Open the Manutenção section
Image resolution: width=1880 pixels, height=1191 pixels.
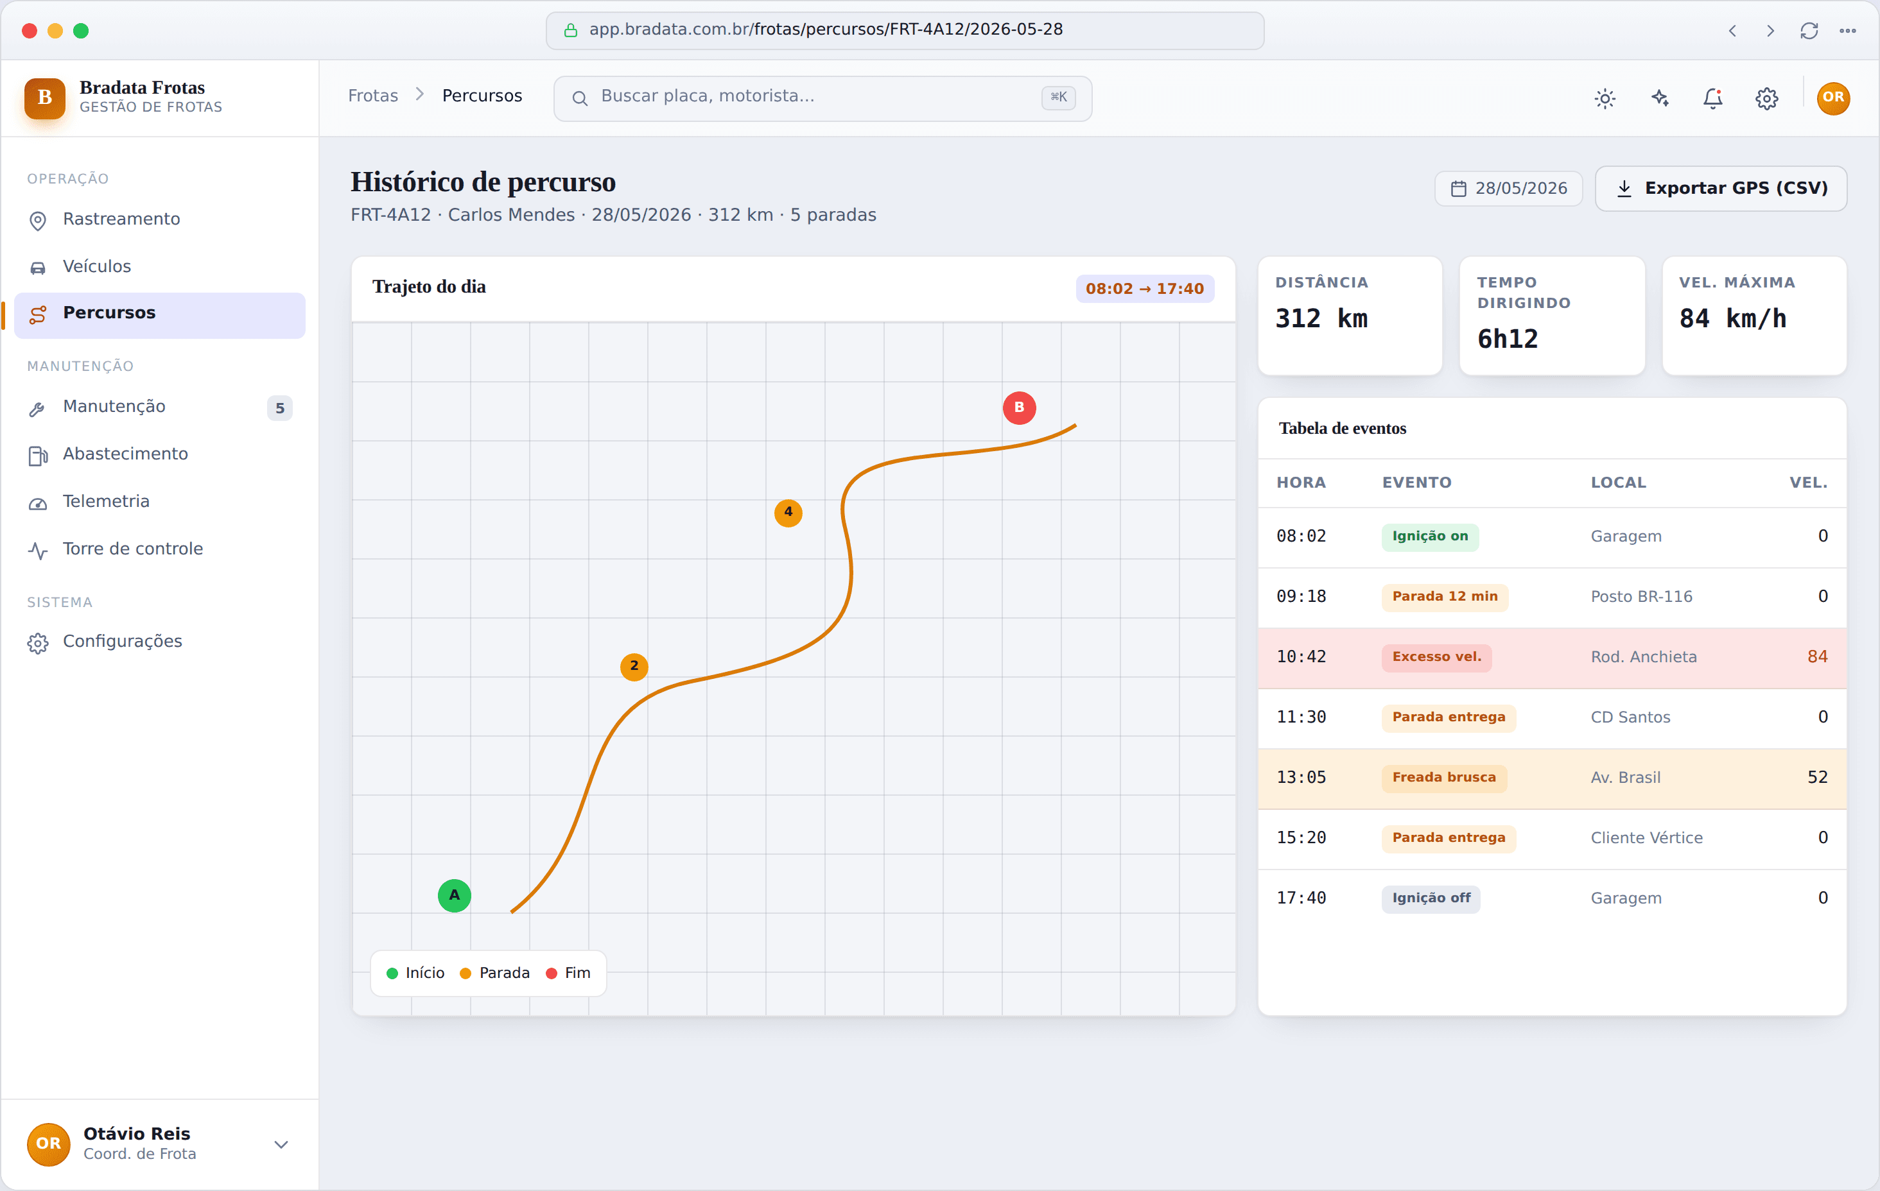coord(159,407)
